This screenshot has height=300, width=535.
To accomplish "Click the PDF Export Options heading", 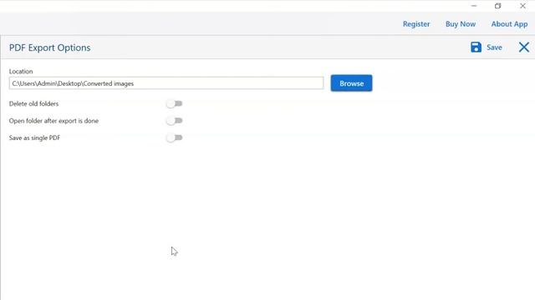I will tap(50, 47).
